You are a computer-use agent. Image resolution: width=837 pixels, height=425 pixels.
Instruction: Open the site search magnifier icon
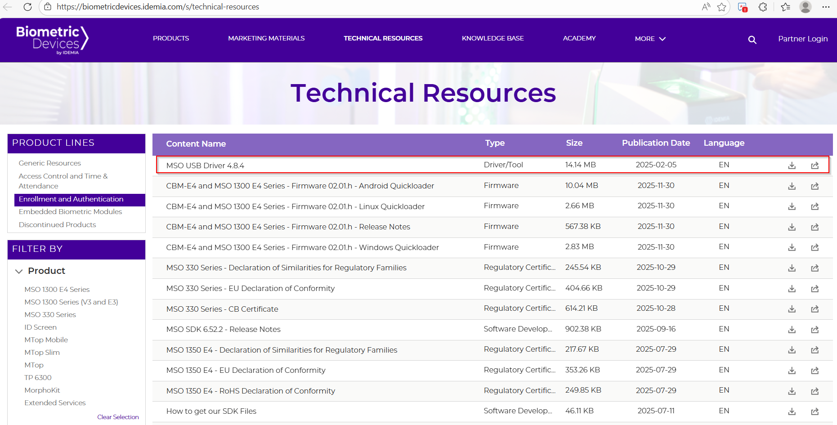752,40
